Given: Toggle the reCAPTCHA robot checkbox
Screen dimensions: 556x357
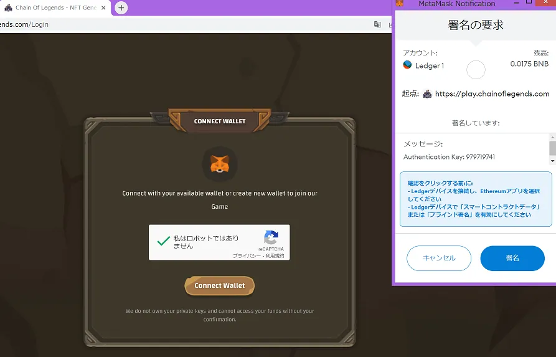Looking at the screenshot, I should [x=164, y=241].
